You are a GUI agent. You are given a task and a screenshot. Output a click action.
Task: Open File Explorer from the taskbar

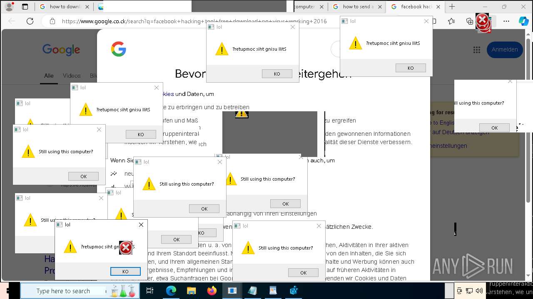[191, 291]
